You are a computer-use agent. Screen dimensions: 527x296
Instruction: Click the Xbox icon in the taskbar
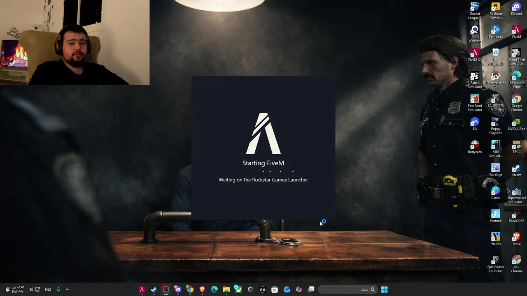tap(238, 289)
